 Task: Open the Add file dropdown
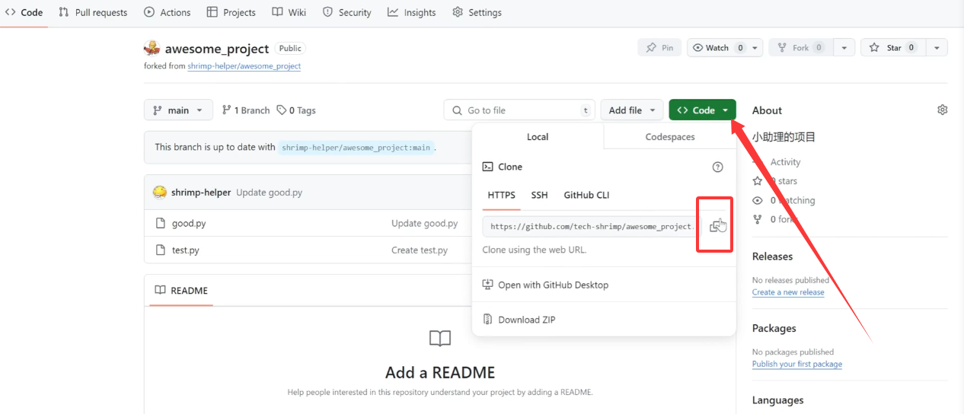[632, 110]
